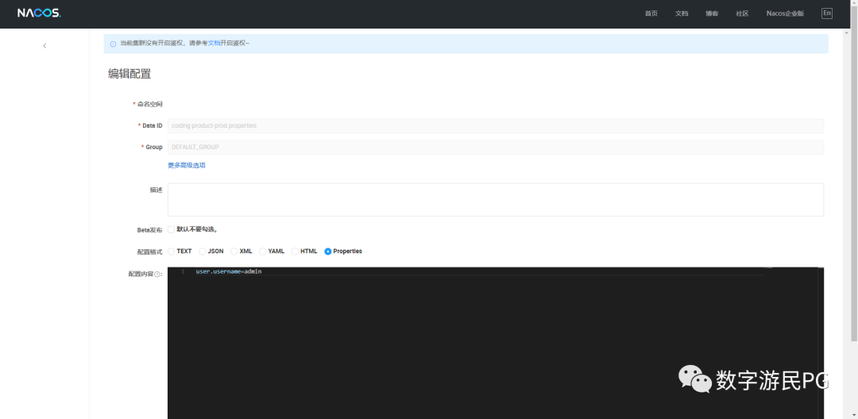Switch language with the En button
The height and width of the screenshot is (419, 858).
(827, 13)
